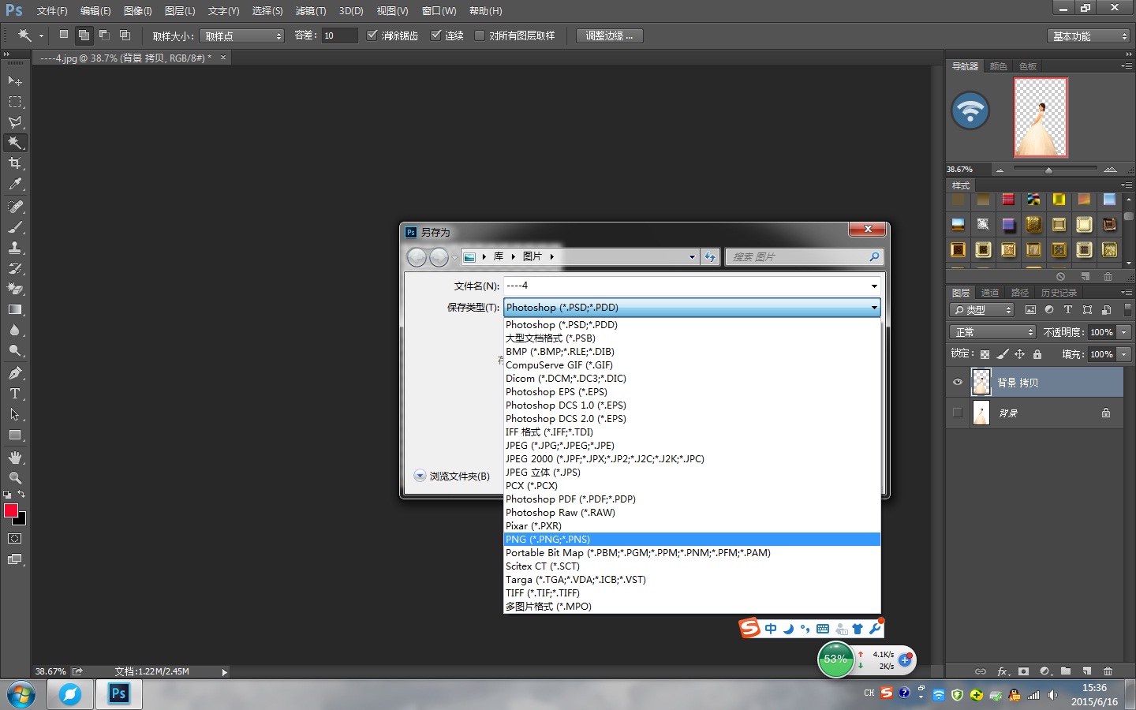Choose subtract from selection mode button
Screen dimensions: 1136x710
[104, 35]
